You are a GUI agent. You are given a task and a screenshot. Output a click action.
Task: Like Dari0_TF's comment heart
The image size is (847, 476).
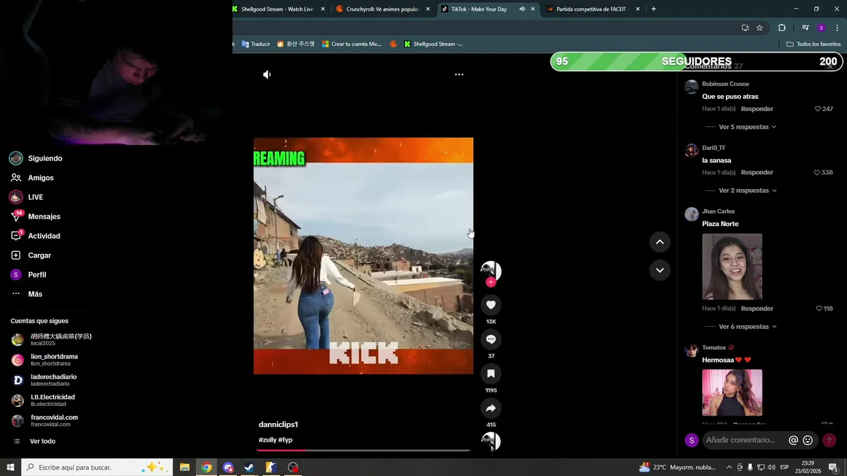point(817,173)
